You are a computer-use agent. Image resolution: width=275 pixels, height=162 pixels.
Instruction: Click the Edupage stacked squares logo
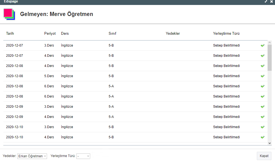9,14
